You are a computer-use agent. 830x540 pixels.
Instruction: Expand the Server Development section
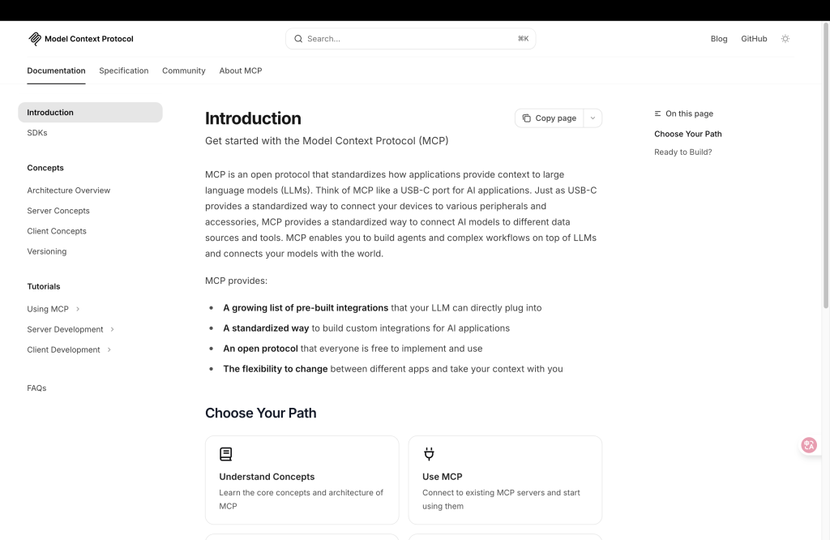tap(112, 329)
